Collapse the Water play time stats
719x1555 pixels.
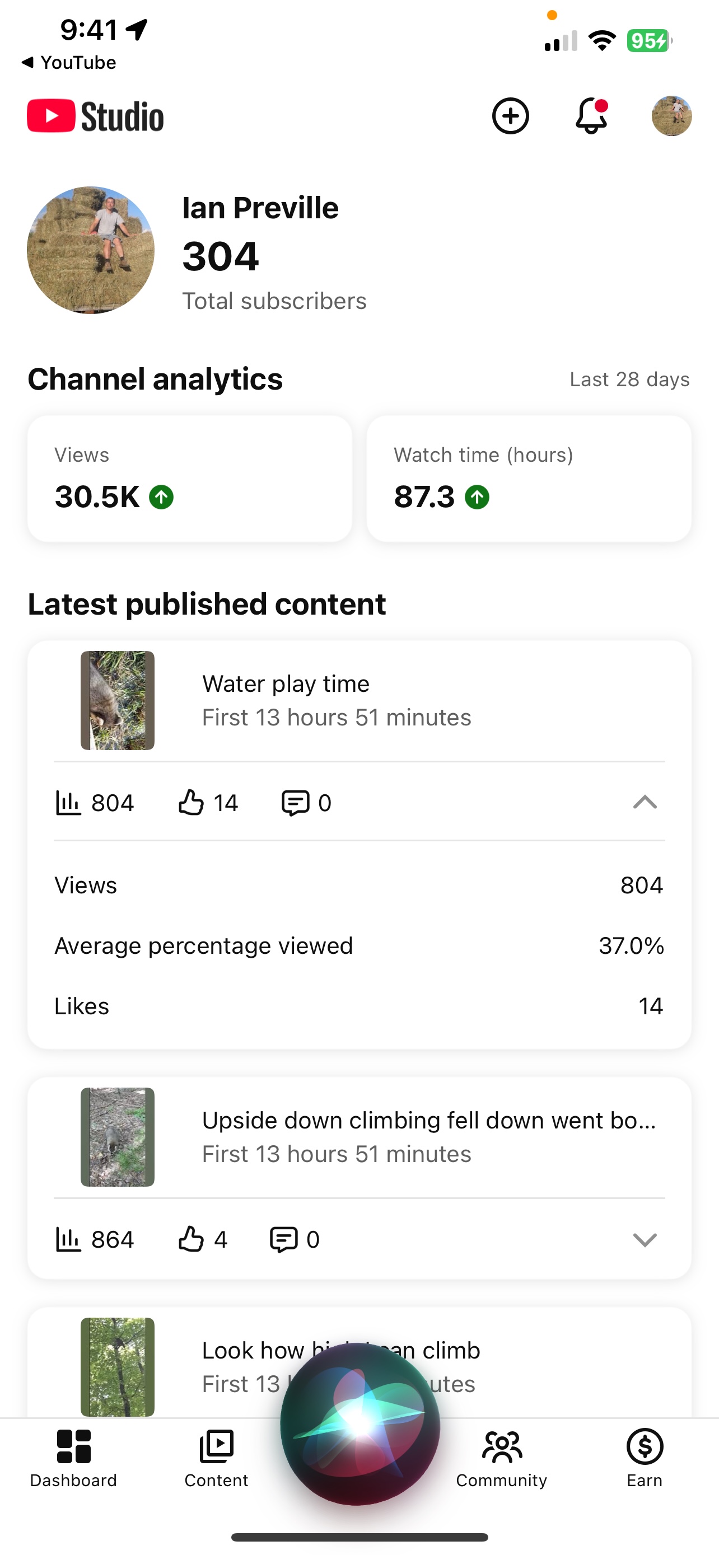644,802
